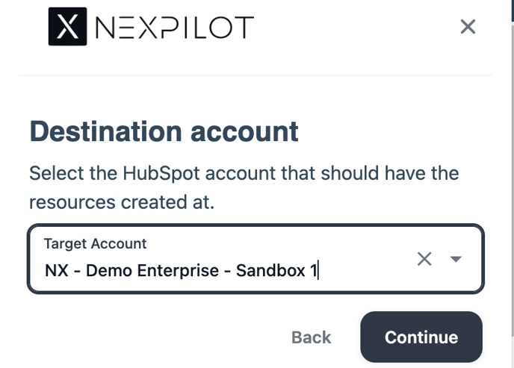The width and height of the screenshot is (514, 368).
Task: Click the NexPilot X logo icon
Action: (x=67, y=27)
